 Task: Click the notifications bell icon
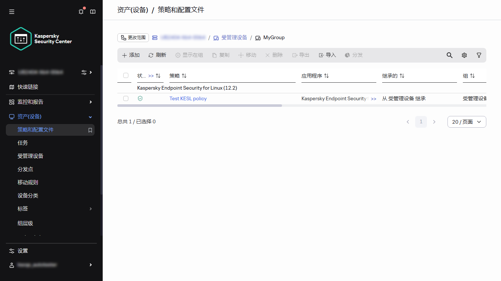pos(81,11)
